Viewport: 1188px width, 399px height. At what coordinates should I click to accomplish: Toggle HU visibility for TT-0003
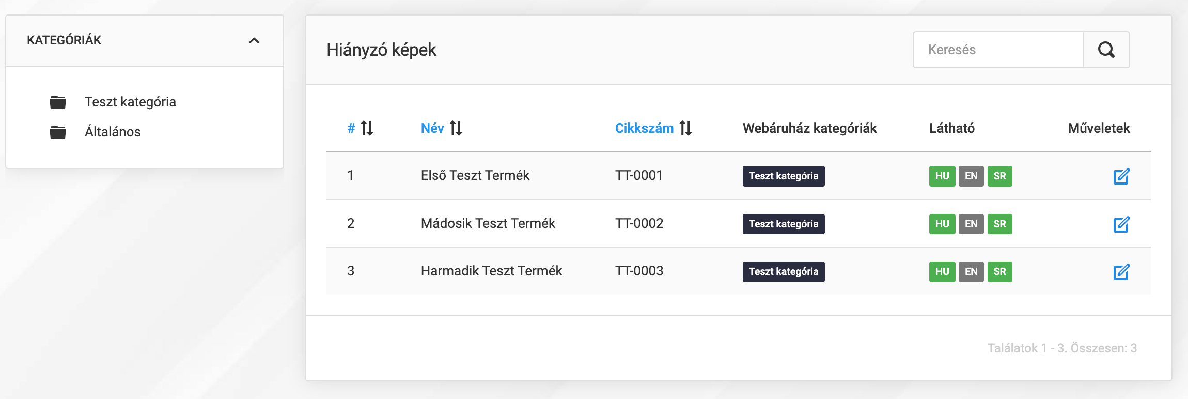tap(942, 272)
